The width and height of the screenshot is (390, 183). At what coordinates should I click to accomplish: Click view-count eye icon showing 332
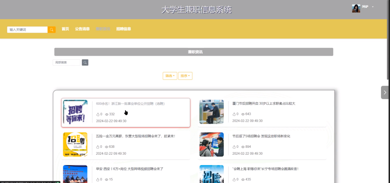107,115
